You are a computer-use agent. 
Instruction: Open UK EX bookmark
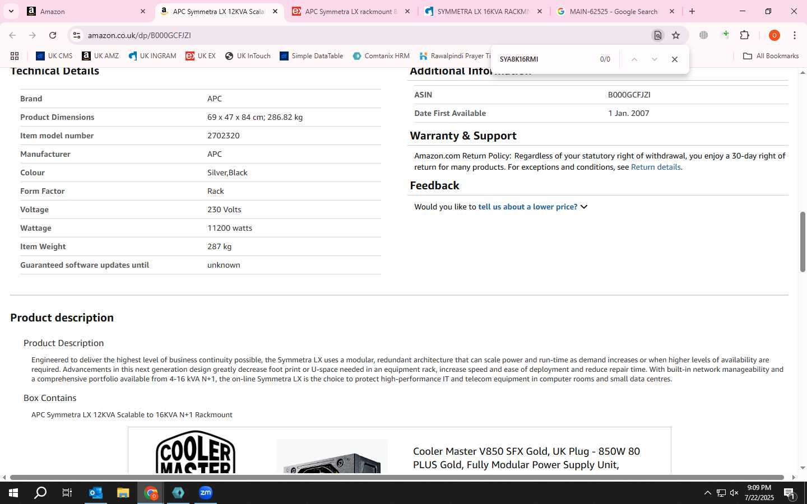tap(201, 56)
